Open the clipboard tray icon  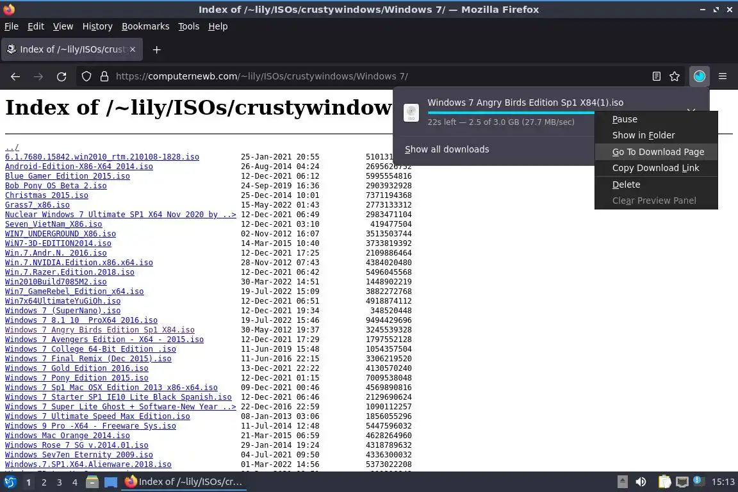pos(664,482)
